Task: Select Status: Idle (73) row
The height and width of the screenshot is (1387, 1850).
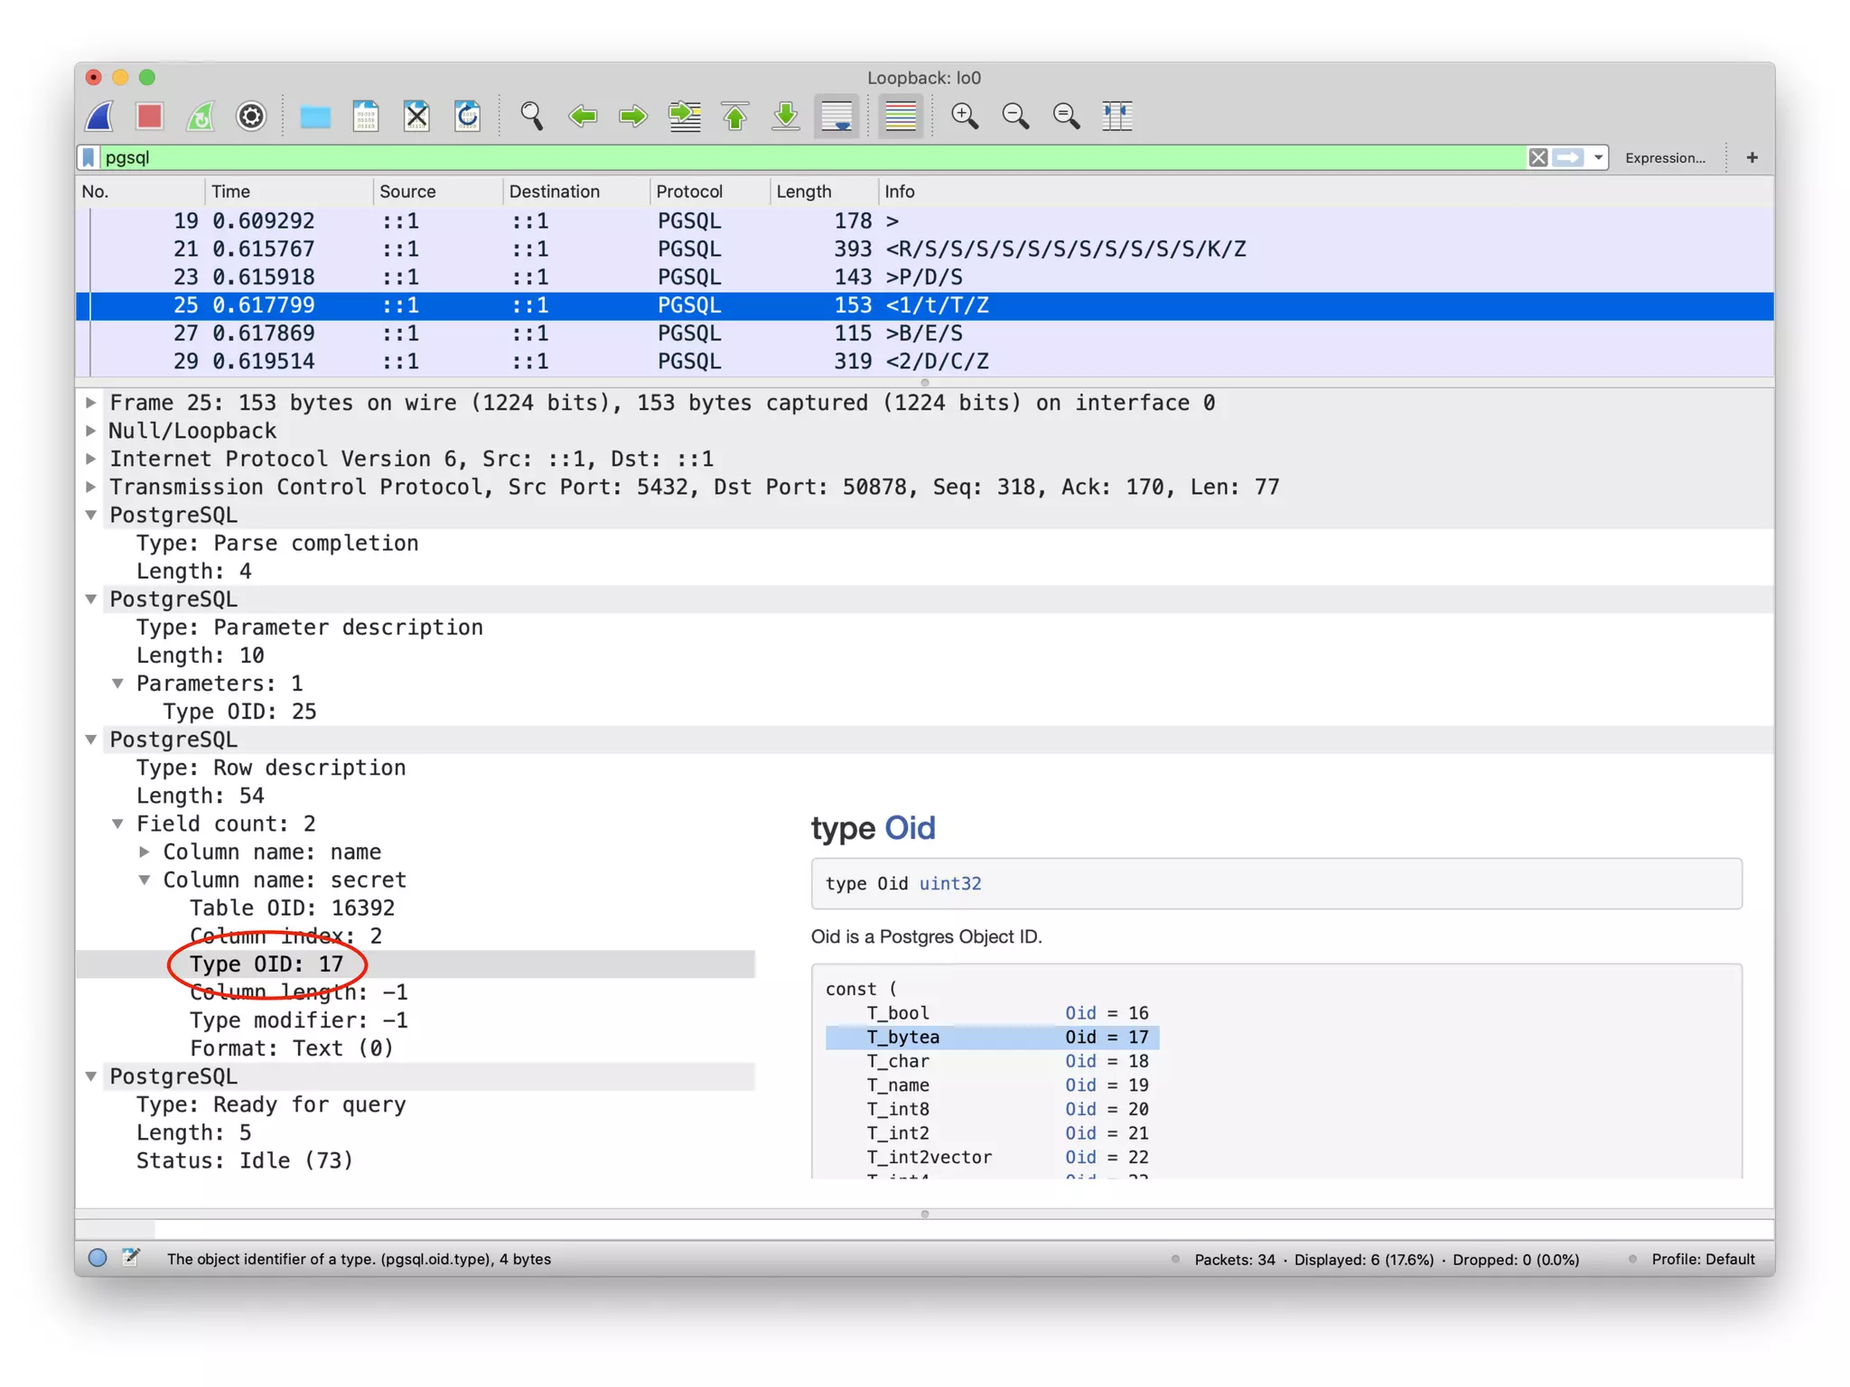Action: pos(245,1160)
